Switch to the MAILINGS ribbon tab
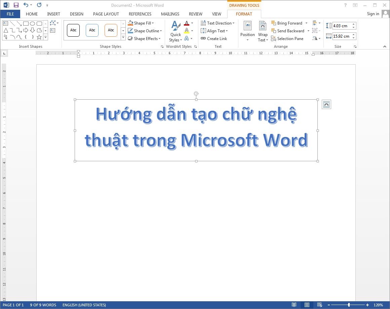The image size is (390, 309). pos(170,14)
